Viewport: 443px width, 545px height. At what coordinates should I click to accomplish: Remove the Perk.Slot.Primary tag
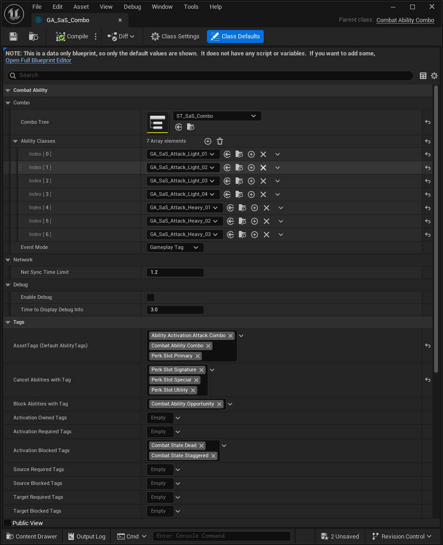coord(198,356)
